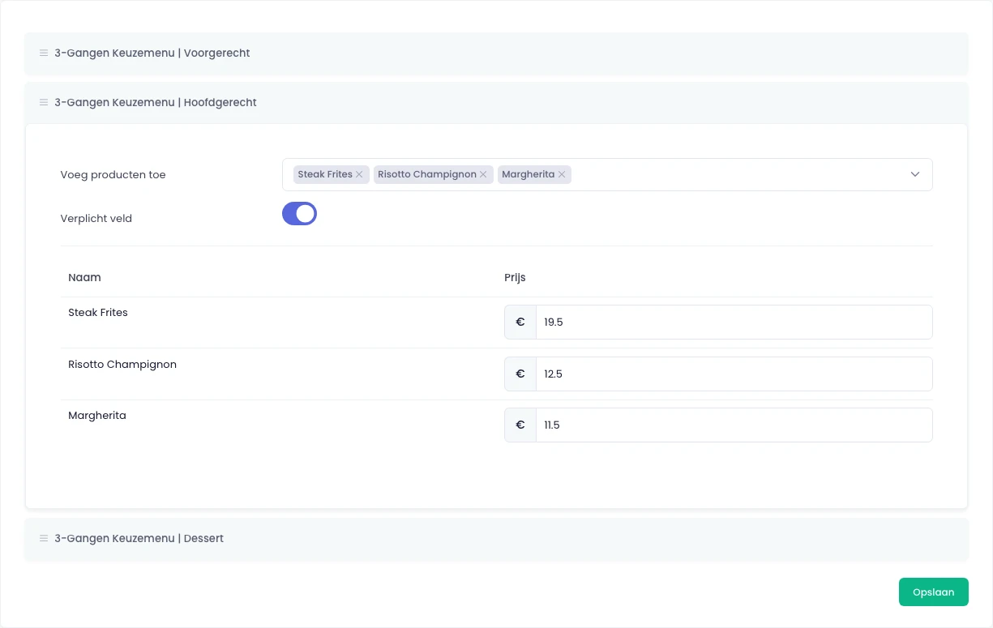Click the Naam column header
The height and width of the screenshot is (628, 993).
click(x=84, y=277)
